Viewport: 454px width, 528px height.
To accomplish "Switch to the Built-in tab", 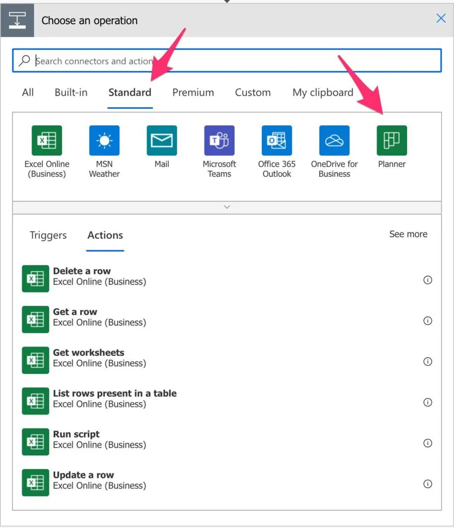I will [71, 93].
